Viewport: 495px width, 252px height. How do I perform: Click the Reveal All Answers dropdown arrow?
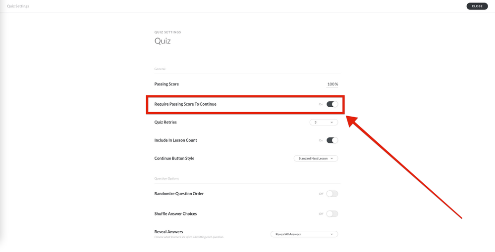point(332,234)
